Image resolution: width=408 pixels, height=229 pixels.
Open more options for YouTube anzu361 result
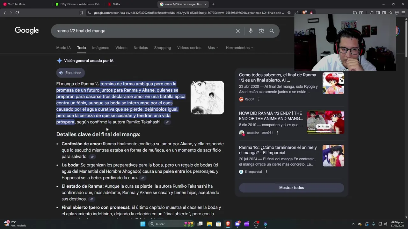point(277,133)
